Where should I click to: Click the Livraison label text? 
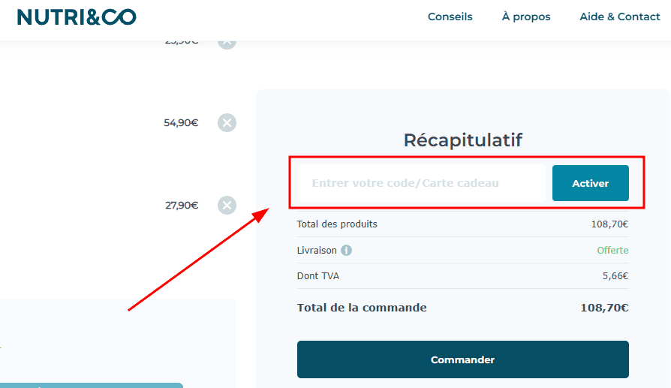[x=317, y=250]
